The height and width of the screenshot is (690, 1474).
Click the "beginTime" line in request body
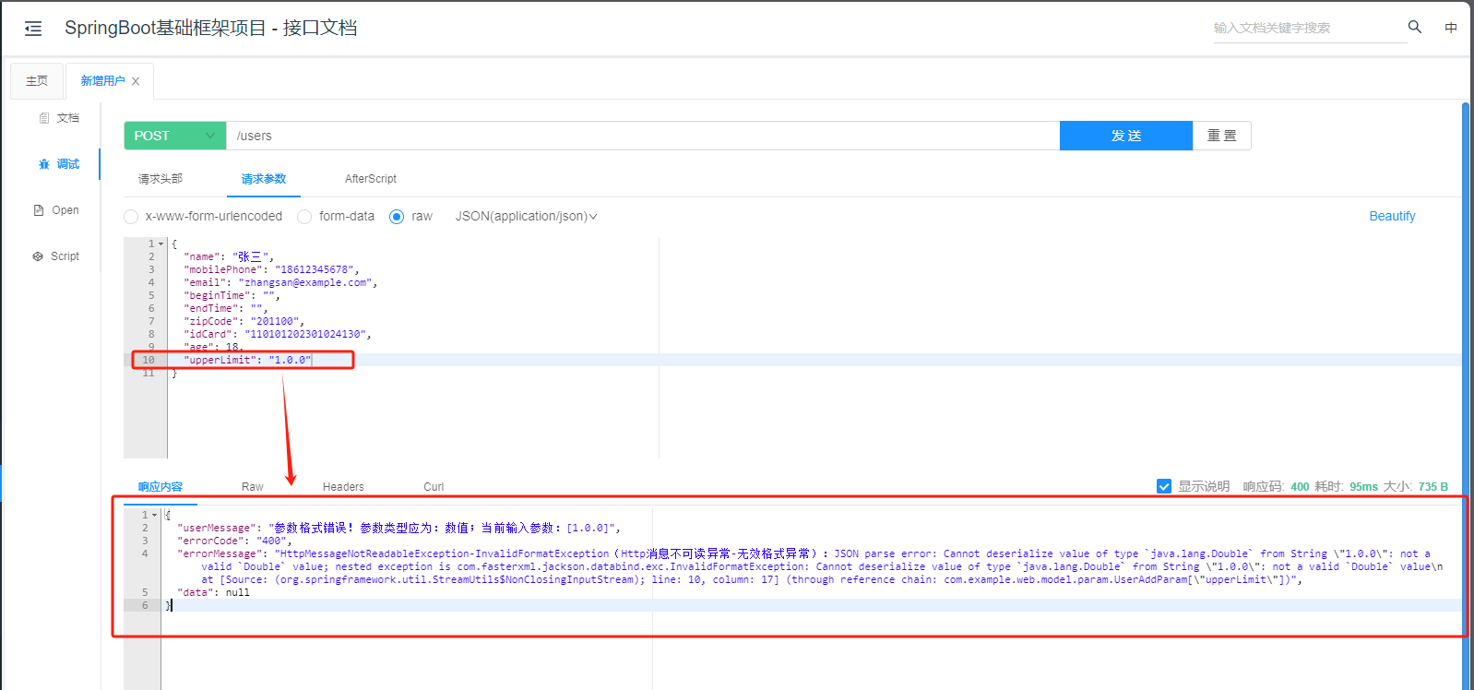232,295
